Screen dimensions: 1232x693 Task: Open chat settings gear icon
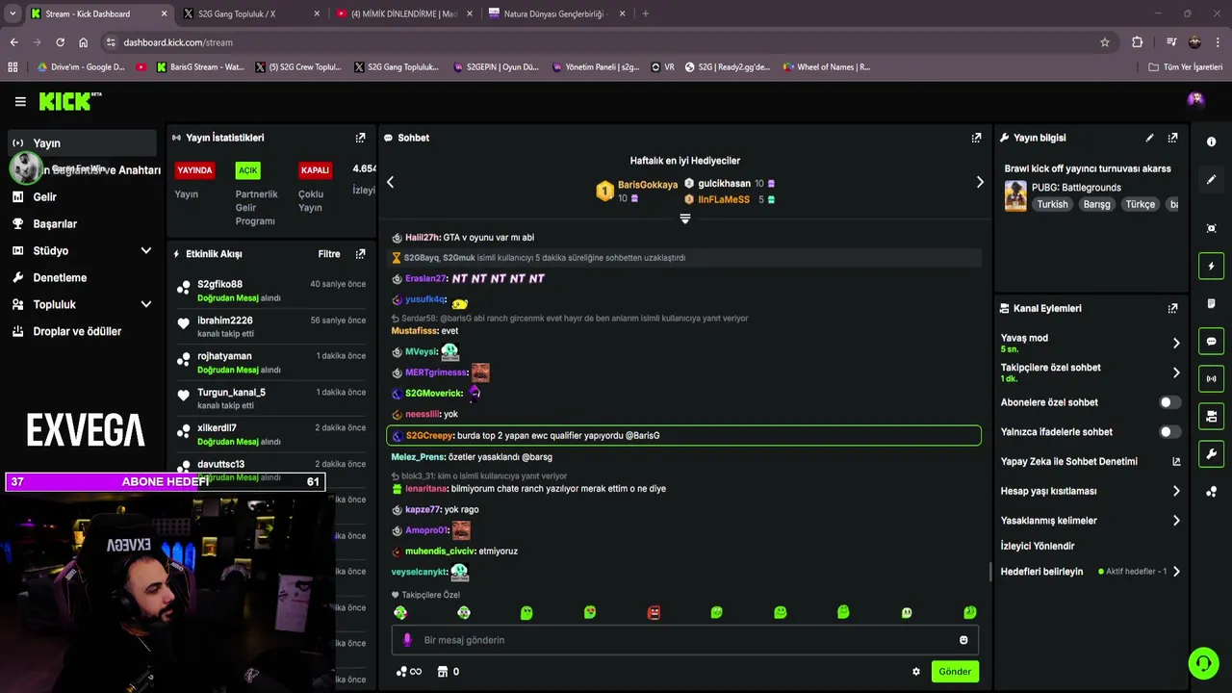(916, 672)
